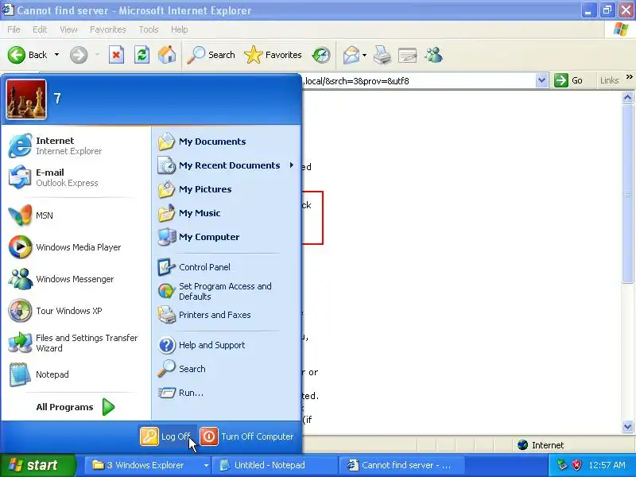Viewport: 636px width, 477px height.
Task: Open MSN butterfly entry
Action: pyautogui.click(x=76, y=215)
